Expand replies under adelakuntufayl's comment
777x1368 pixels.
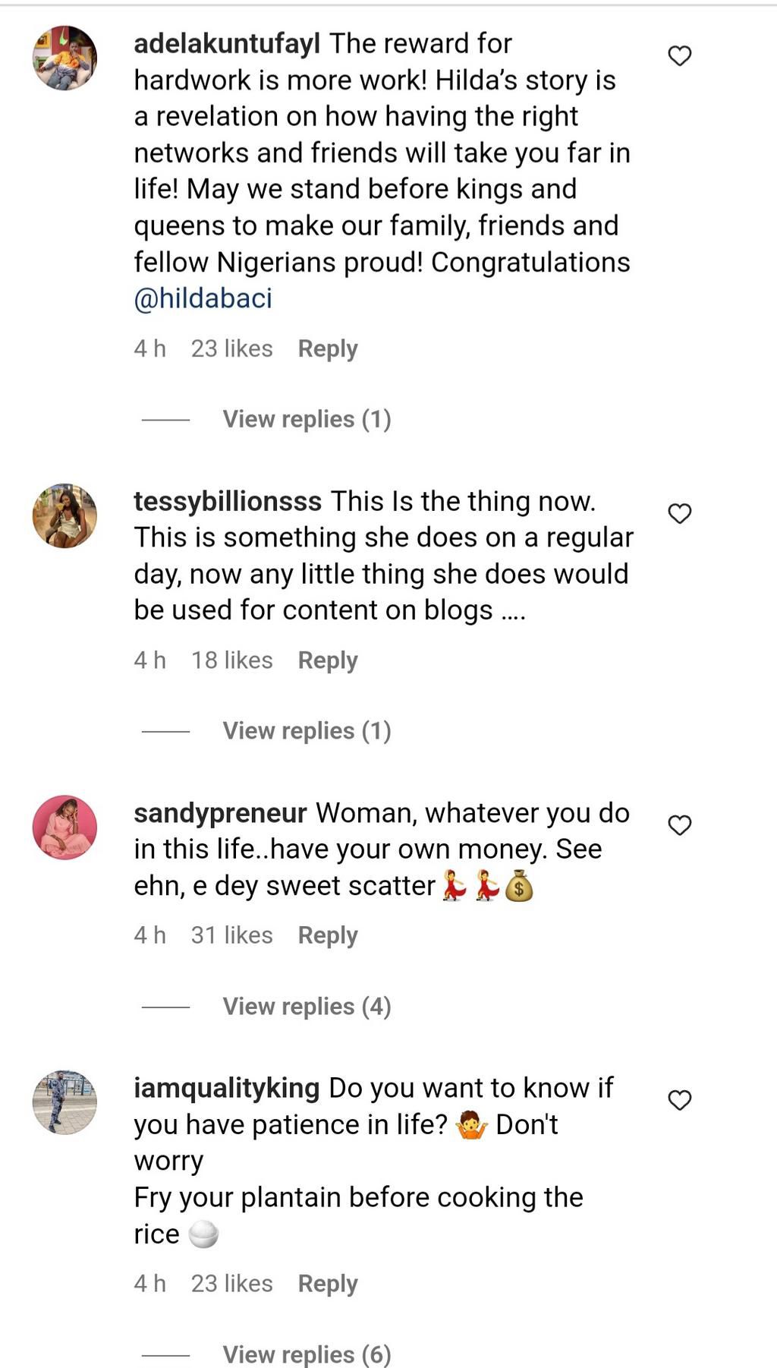[x=306, y=419]
